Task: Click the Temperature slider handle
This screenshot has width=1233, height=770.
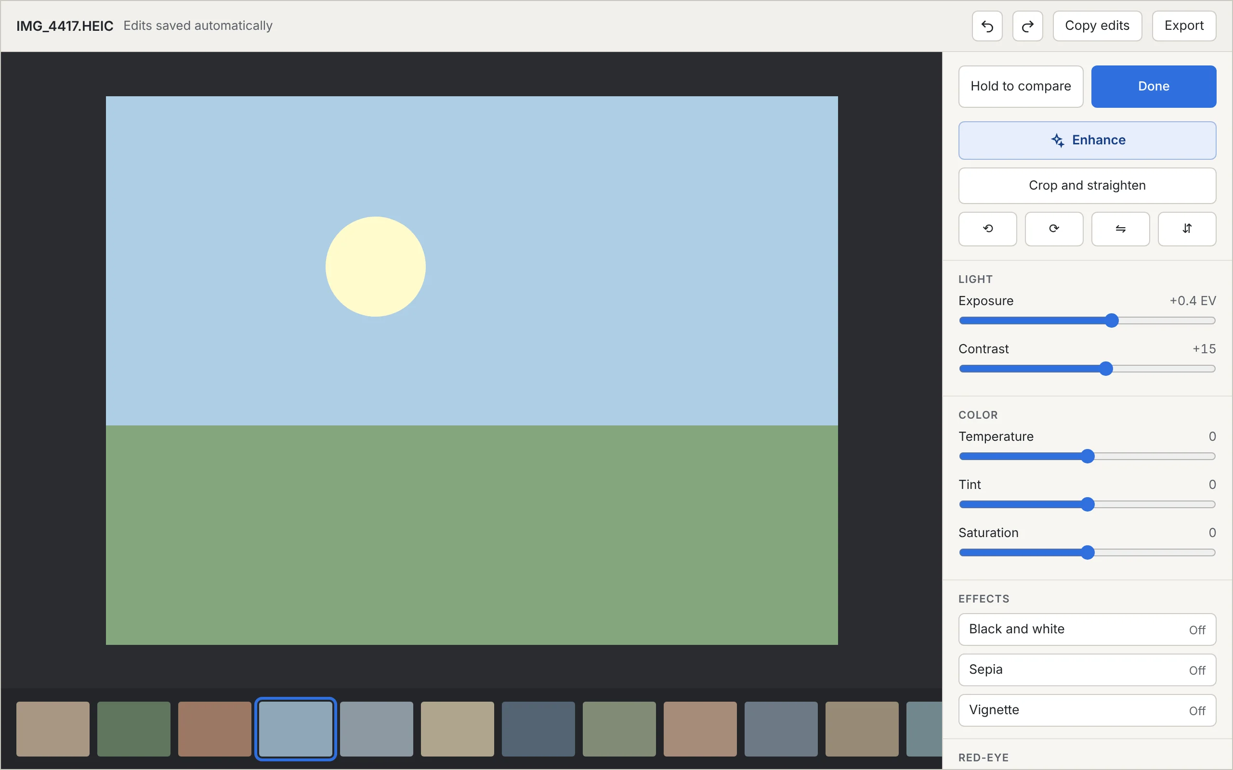Action: tap(1087, 456)
